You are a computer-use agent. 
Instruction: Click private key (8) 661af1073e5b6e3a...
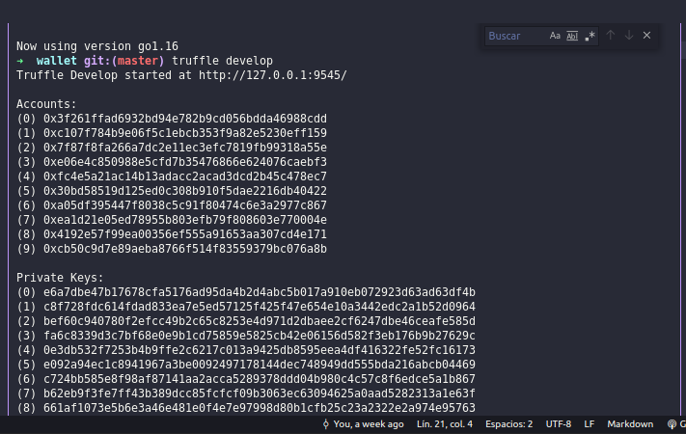point(260,407)
